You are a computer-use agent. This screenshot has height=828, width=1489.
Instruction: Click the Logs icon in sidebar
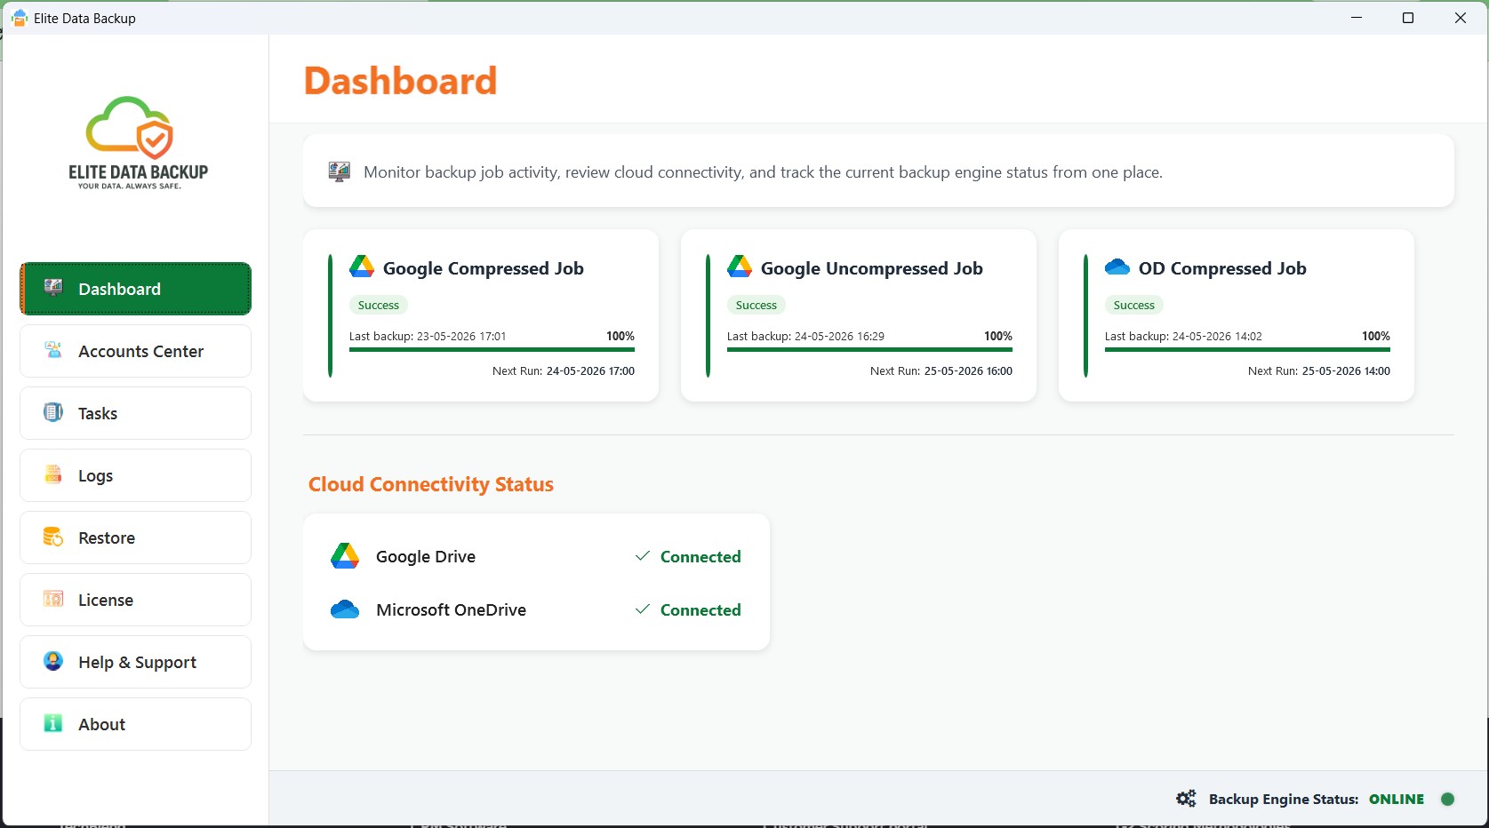coord(53,474)
